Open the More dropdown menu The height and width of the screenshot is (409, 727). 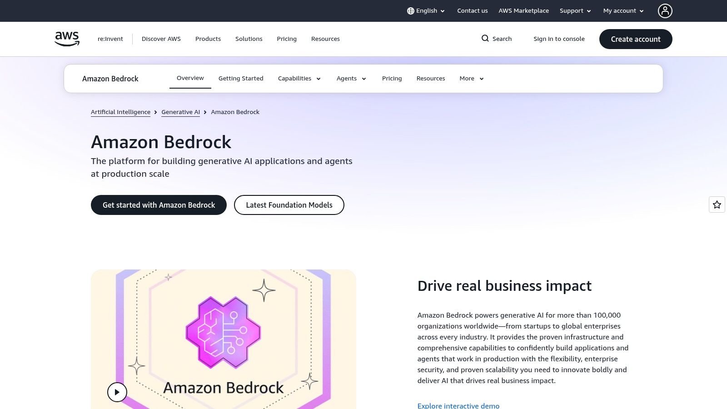[472, 79]
